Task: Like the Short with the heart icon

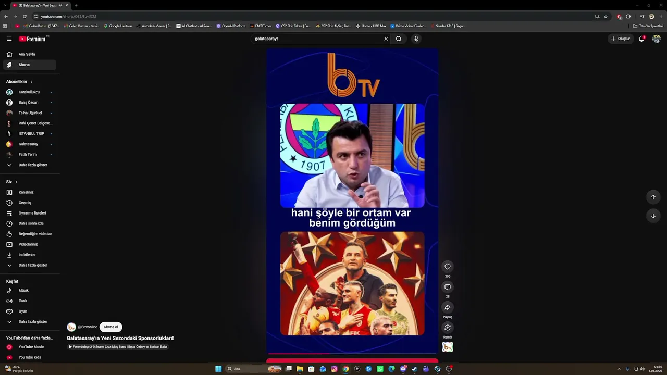Action: [x=448, y=267]
